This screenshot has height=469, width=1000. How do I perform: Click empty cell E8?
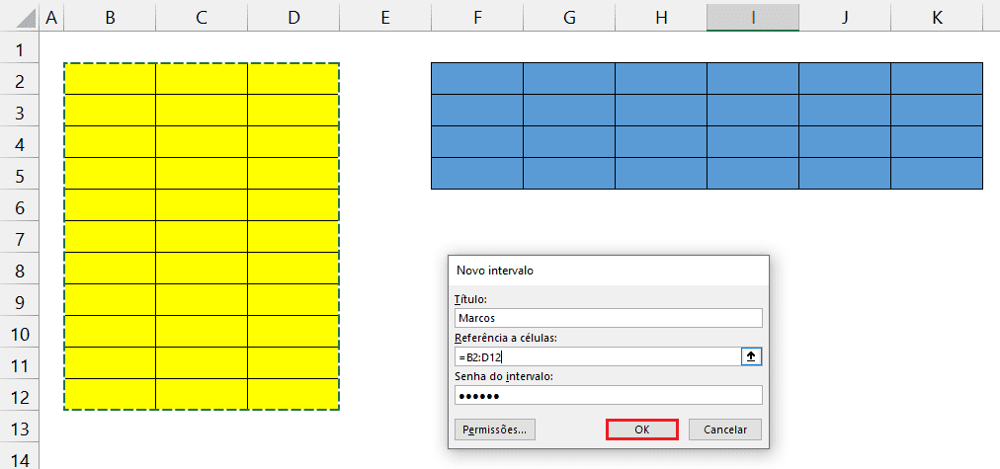tap(385, 268)
